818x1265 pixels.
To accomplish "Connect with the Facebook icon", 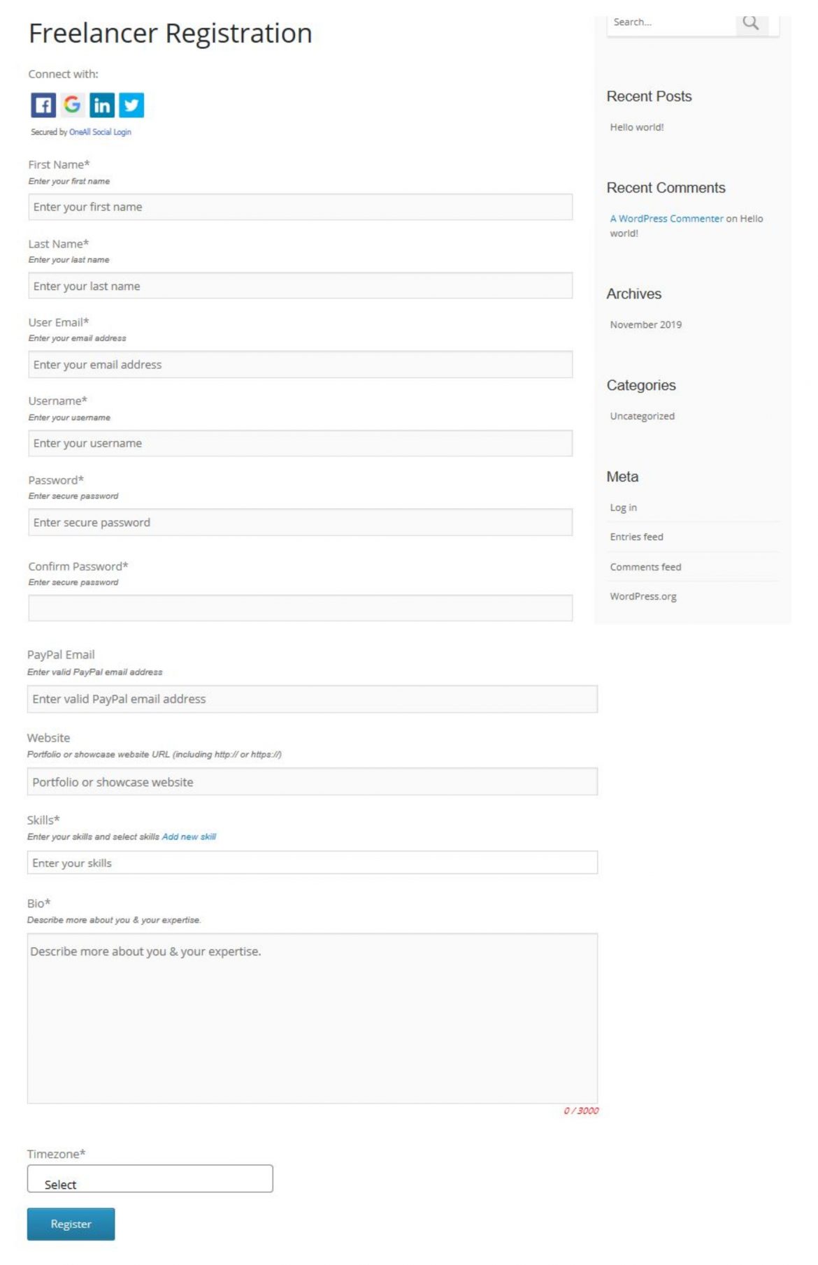I will (43, 106).
